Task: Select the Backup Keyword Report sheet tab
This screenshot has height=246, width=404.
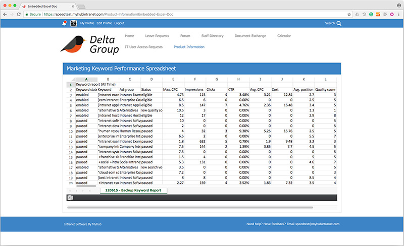Action: [133, 191]
